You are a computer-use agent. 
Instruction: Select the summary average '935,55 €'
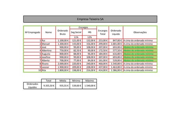tap(63, 86)
